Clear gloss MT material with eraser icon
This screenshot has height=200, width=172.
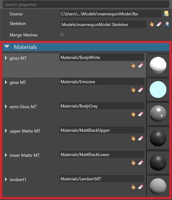click(141, 66)
